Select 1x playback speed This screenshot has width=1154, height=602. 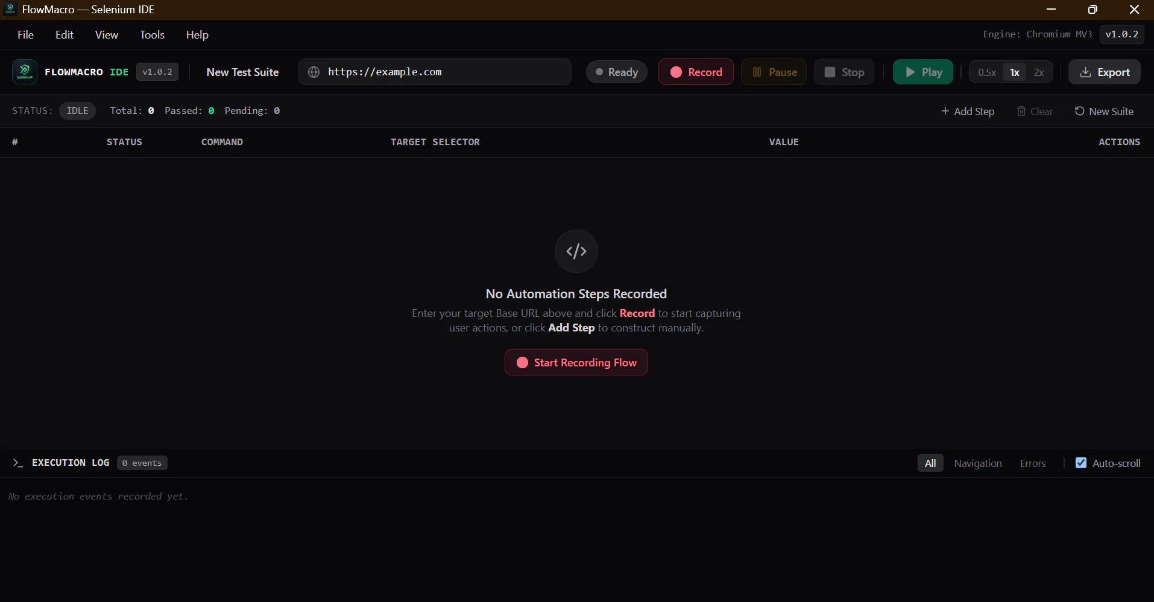tap(1015, 72)
